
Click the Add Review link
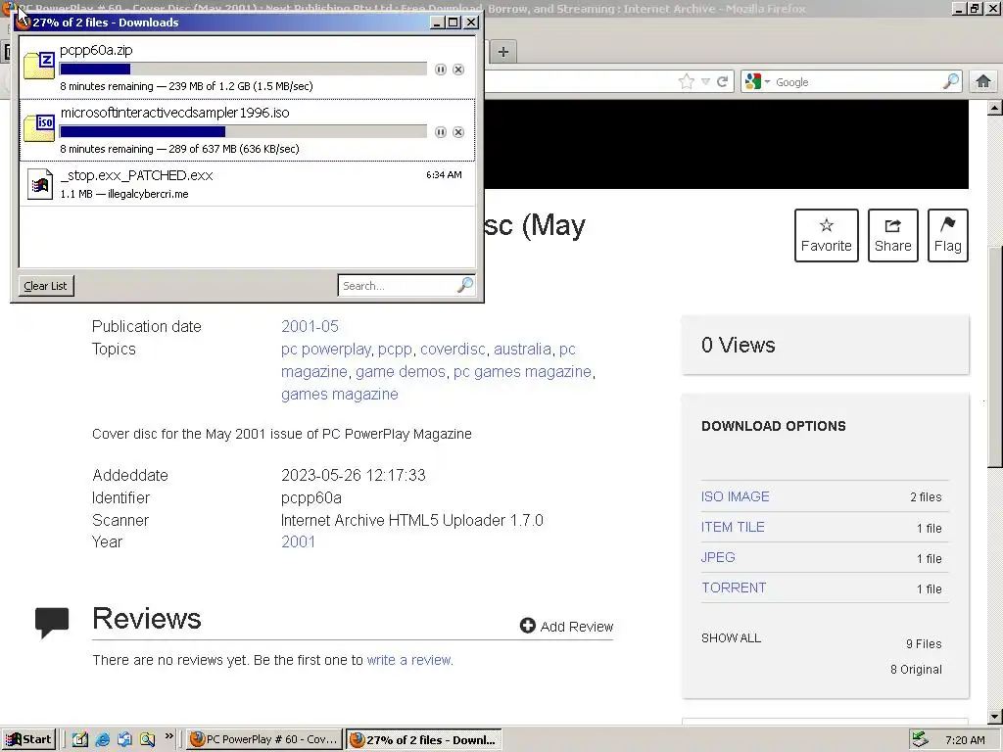click(x=567, y=626)
